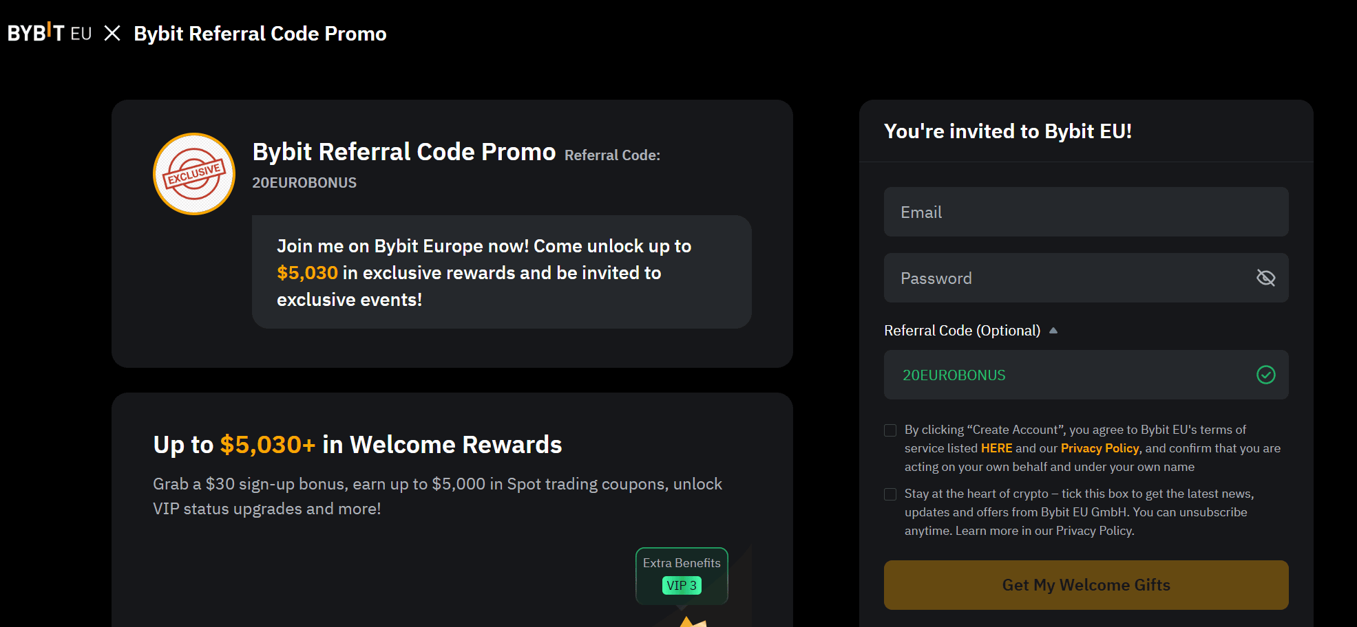Click the crossed-eye icon in the password field

point(1265,278)
